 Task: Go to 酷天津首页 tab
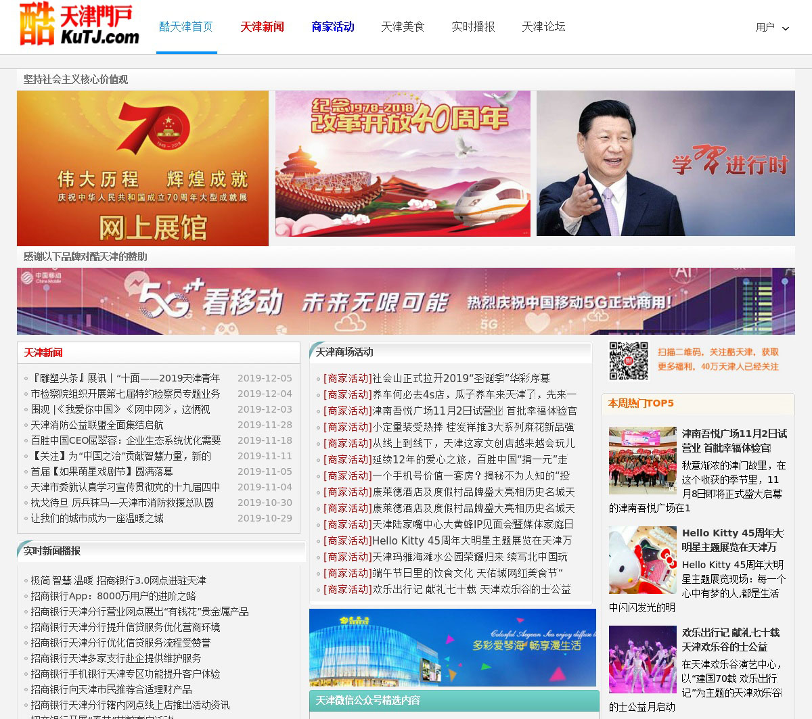pos(186,27)
